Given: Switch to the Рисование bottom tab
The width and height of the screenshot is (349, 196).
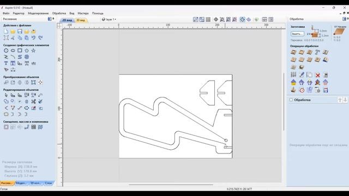Looking at the screenshot, I should click(7, 183).
